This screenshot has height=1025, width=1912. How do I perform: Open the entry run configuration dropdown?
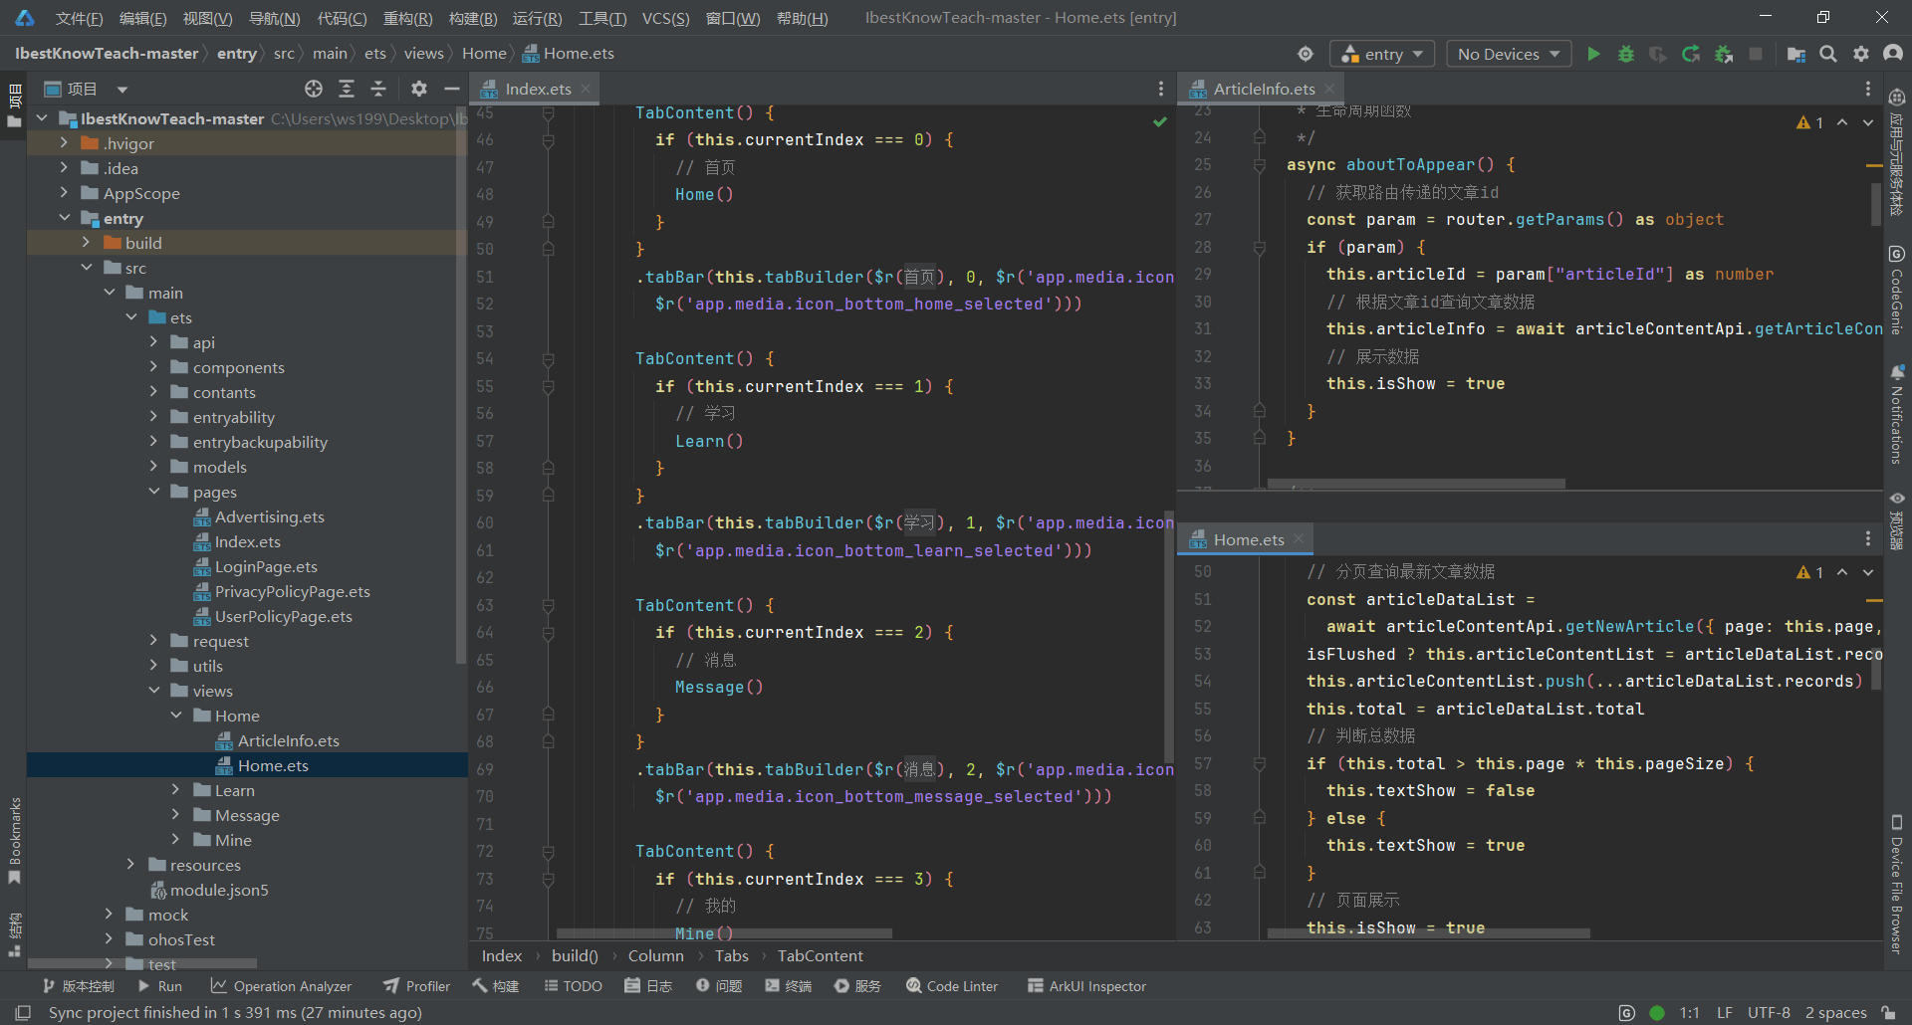coord(1383,54)
